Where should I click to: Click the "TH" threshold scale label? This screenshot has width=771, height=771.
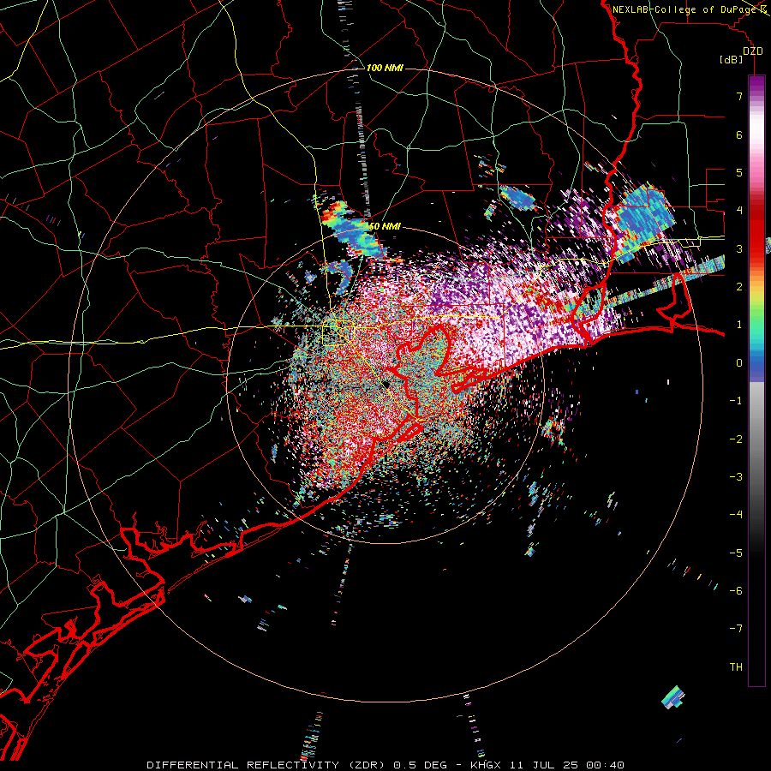[x=736, y=667]
